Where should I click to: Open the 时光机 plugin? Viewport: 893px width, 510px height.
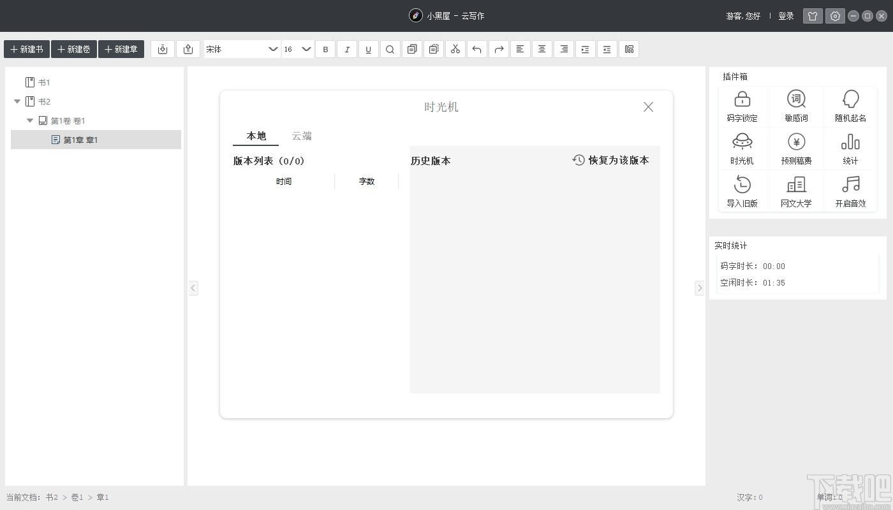pos(742,149)
